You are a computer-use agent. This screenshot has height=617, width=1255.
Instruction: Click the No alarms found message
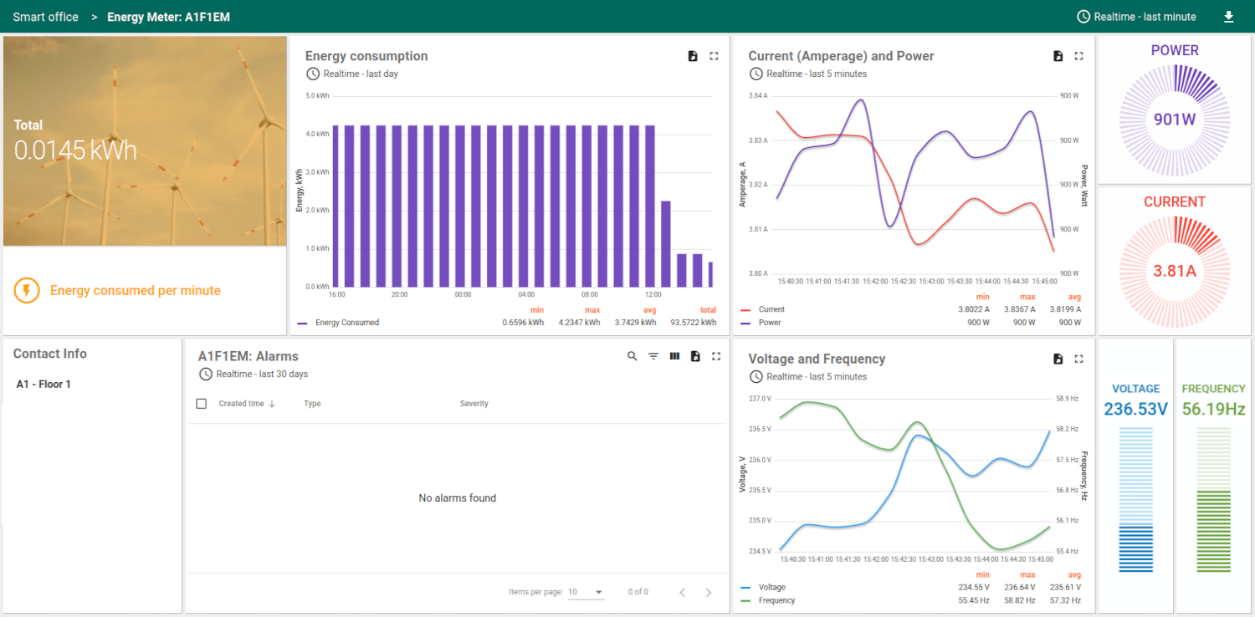458,498
